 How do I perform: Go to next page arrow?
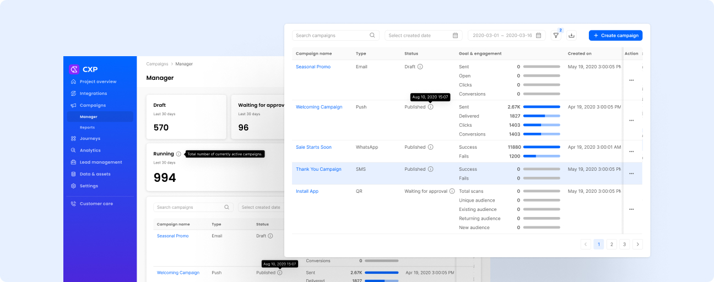coord(637,244)
